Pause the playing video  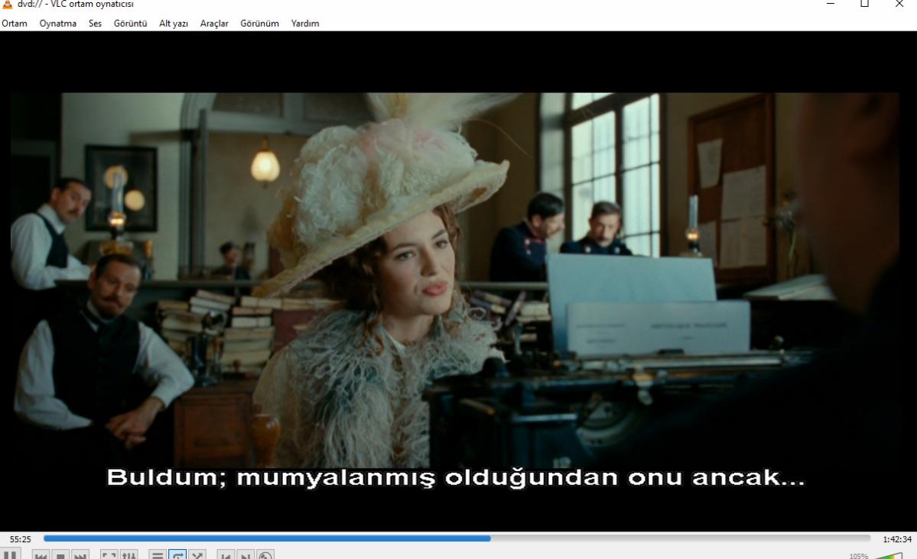(x=10, y=554)
